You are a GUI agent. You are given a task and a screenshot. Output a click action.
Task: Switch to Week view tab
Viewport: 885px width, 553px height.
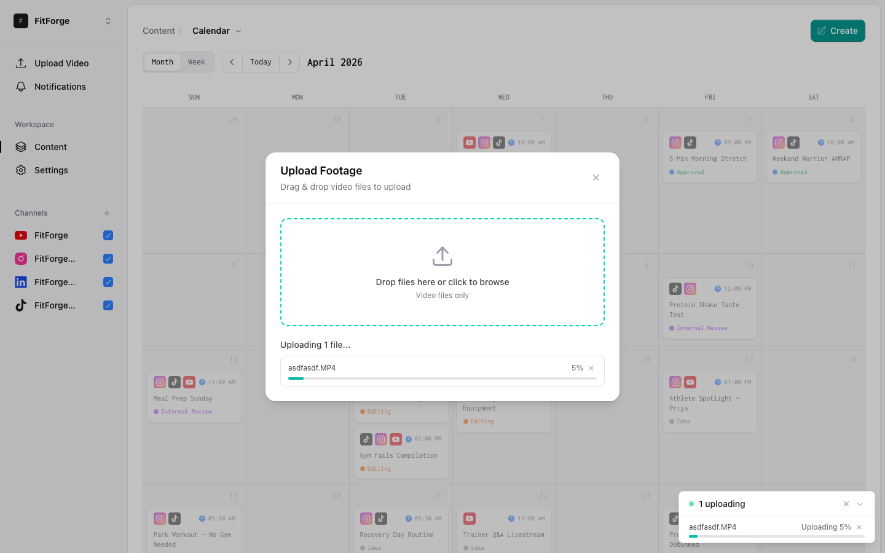pyautogui.click(x=197, y=62)
